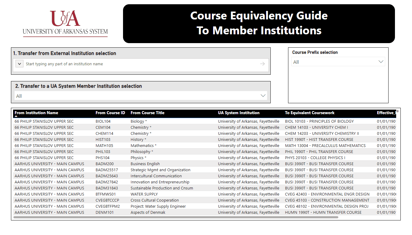Screen dimensions: 412x235
Task: Select course ID CEM104
Action: tap(103, 127)
